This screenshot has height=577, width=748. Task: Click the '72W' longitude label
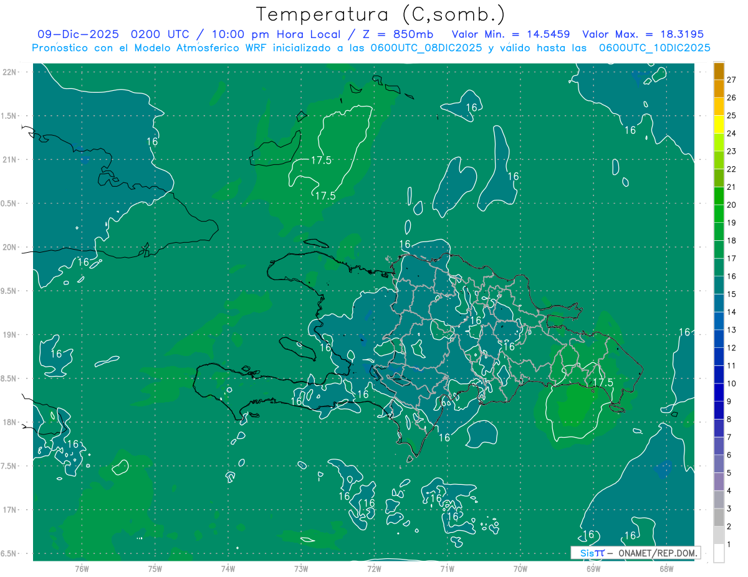pyautogui.click(x=374, y=569)
